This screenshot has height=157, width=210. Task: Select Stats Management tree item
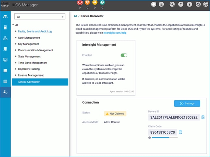[29, 56]
